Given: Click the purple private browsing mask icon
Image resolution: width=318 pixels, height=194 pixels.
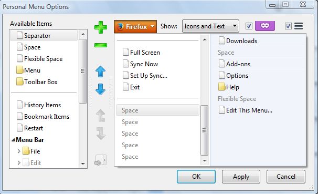Looking at the screenshot, I should click(265, 26).
